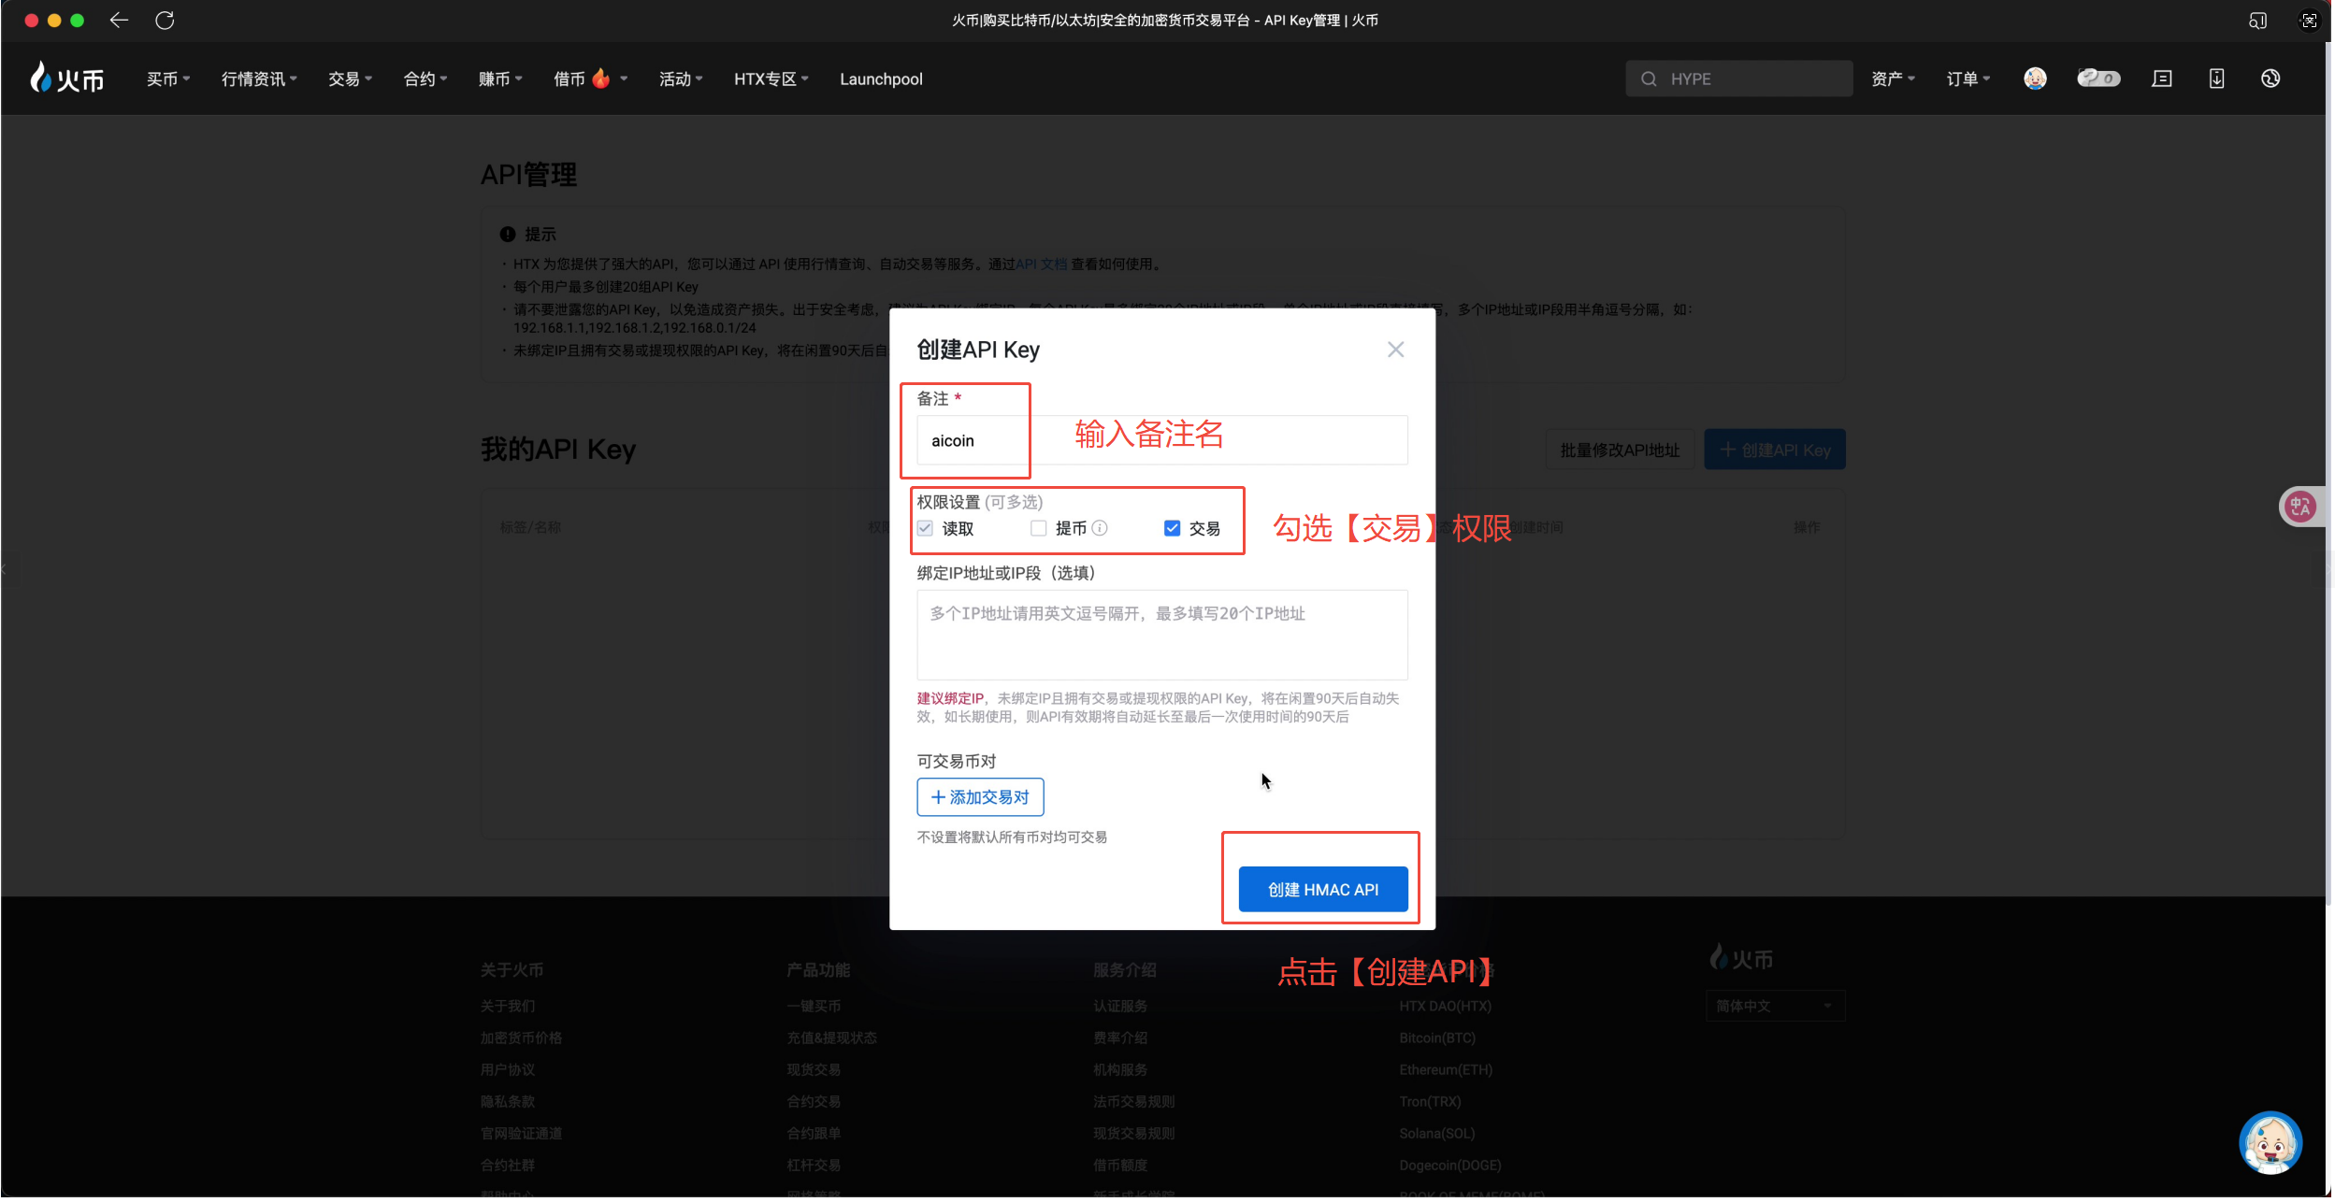Open 现货交易 footer link
The image size is (2335, 1202).
coord(814,1070)
